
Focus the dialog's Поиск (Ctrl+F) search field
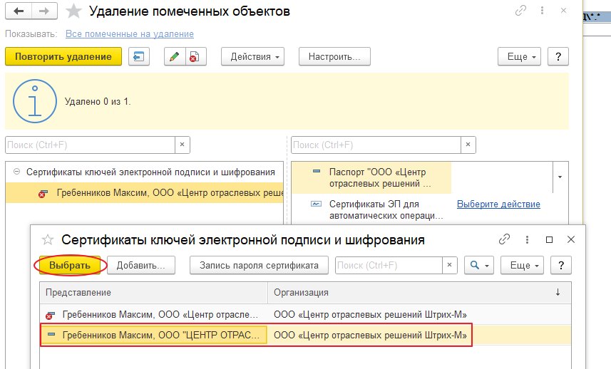click(389, 265)
